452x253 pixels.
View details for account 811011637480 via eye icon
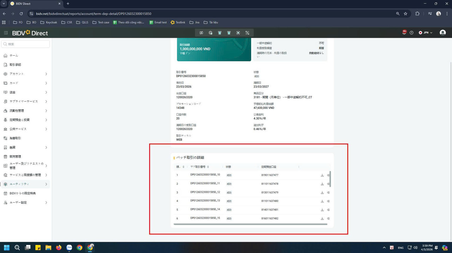tap(328, 201)
